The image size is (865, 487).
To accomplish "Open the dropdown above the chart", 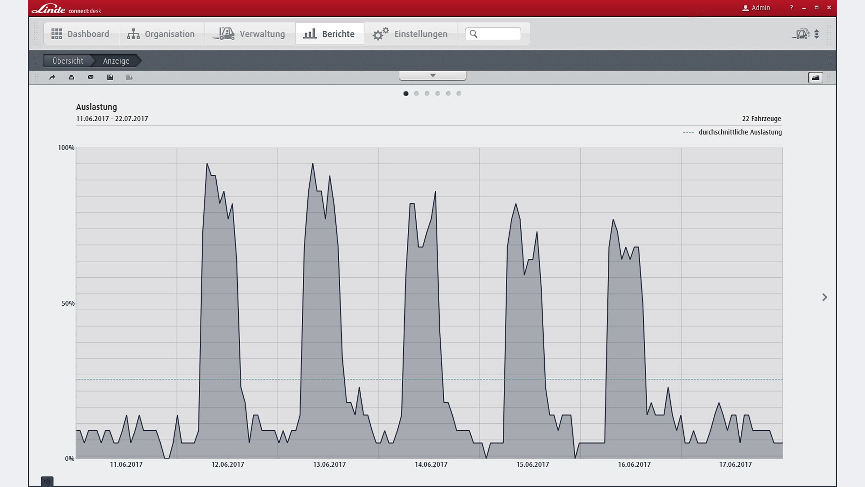I will pos(432,75).
